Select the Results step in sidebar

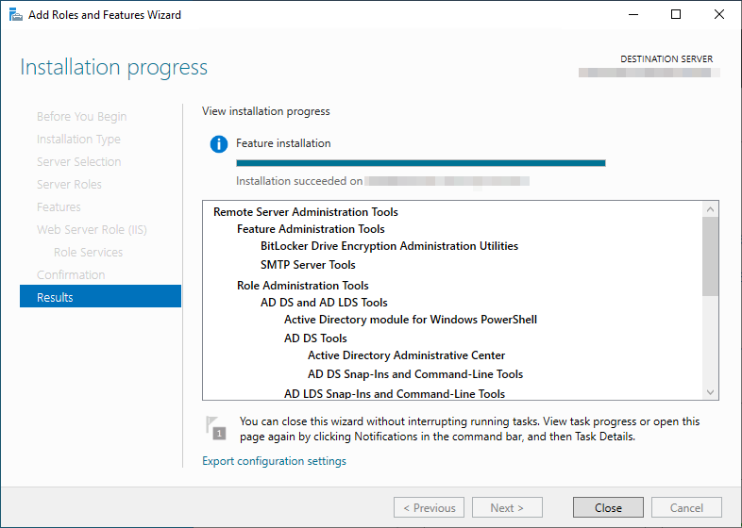[x=100, y=297]
